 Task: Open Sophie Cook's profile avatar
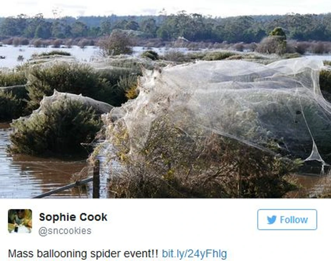tap(20, 221)
